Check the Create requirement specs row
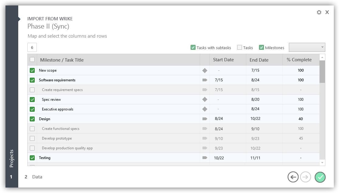 [x=32, y=90]
